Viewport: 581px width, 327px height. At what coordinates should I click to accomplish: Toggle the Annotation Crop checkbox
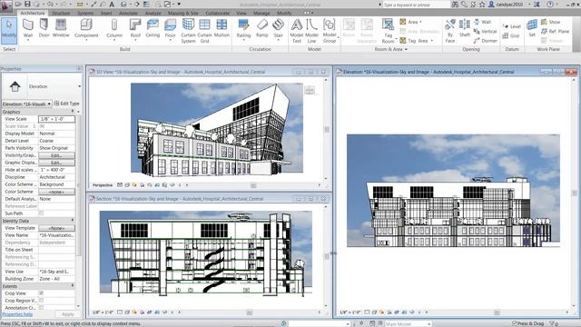tap(41, 308)
